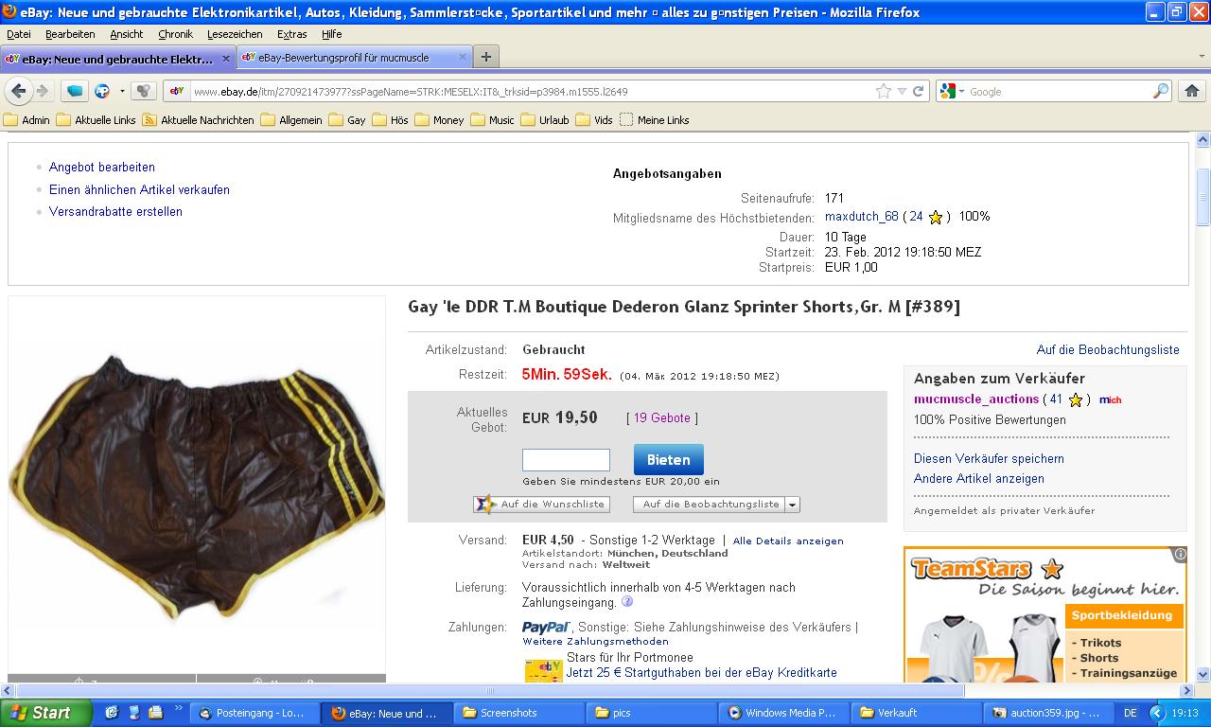Open the URL history dropdown arrow
This screenshot has height=727, width=1211.
click(902, 92)
